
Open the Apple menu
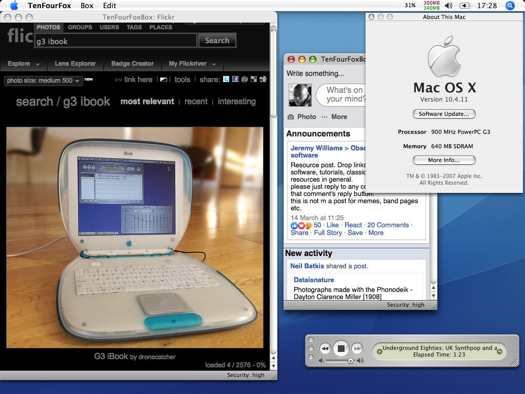click(x=14, y=5)
